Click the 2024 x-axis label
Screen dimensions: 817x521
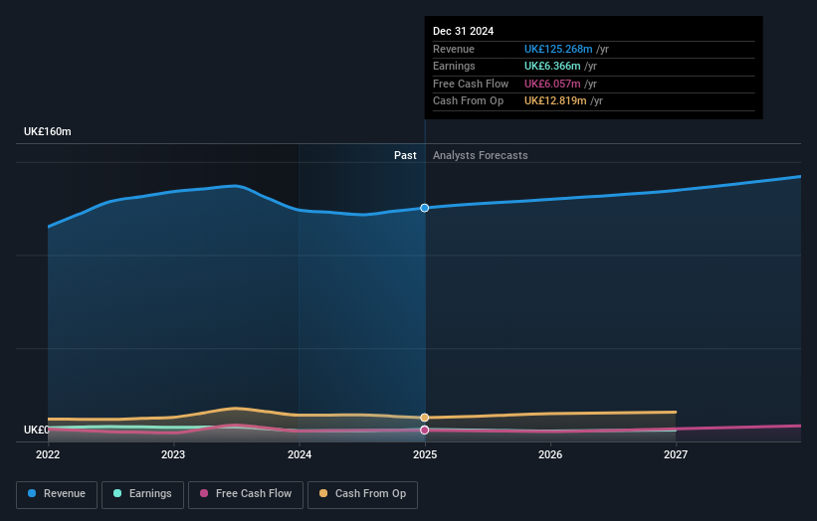[x=300, y=454]
